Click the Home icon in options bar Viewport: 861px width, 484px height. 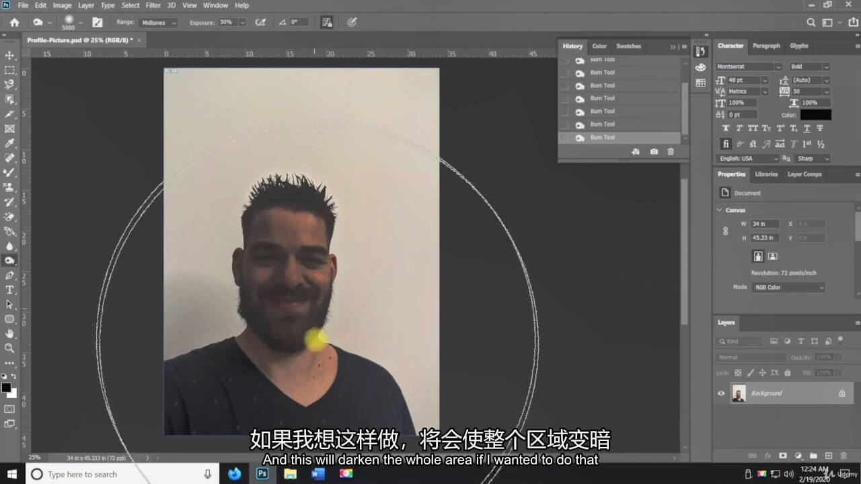coord(14,22)
